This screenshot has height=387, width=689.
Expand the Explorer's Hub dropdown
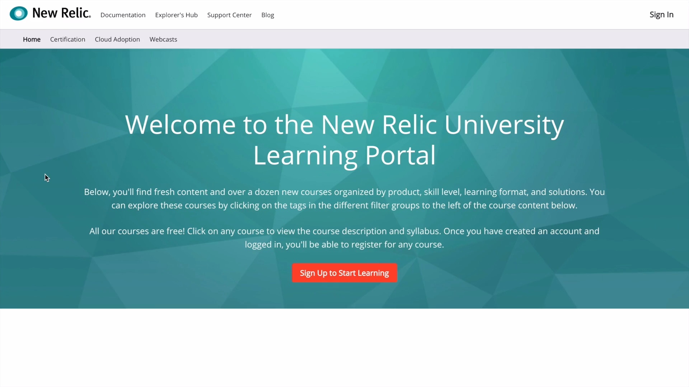coord(177,15)
